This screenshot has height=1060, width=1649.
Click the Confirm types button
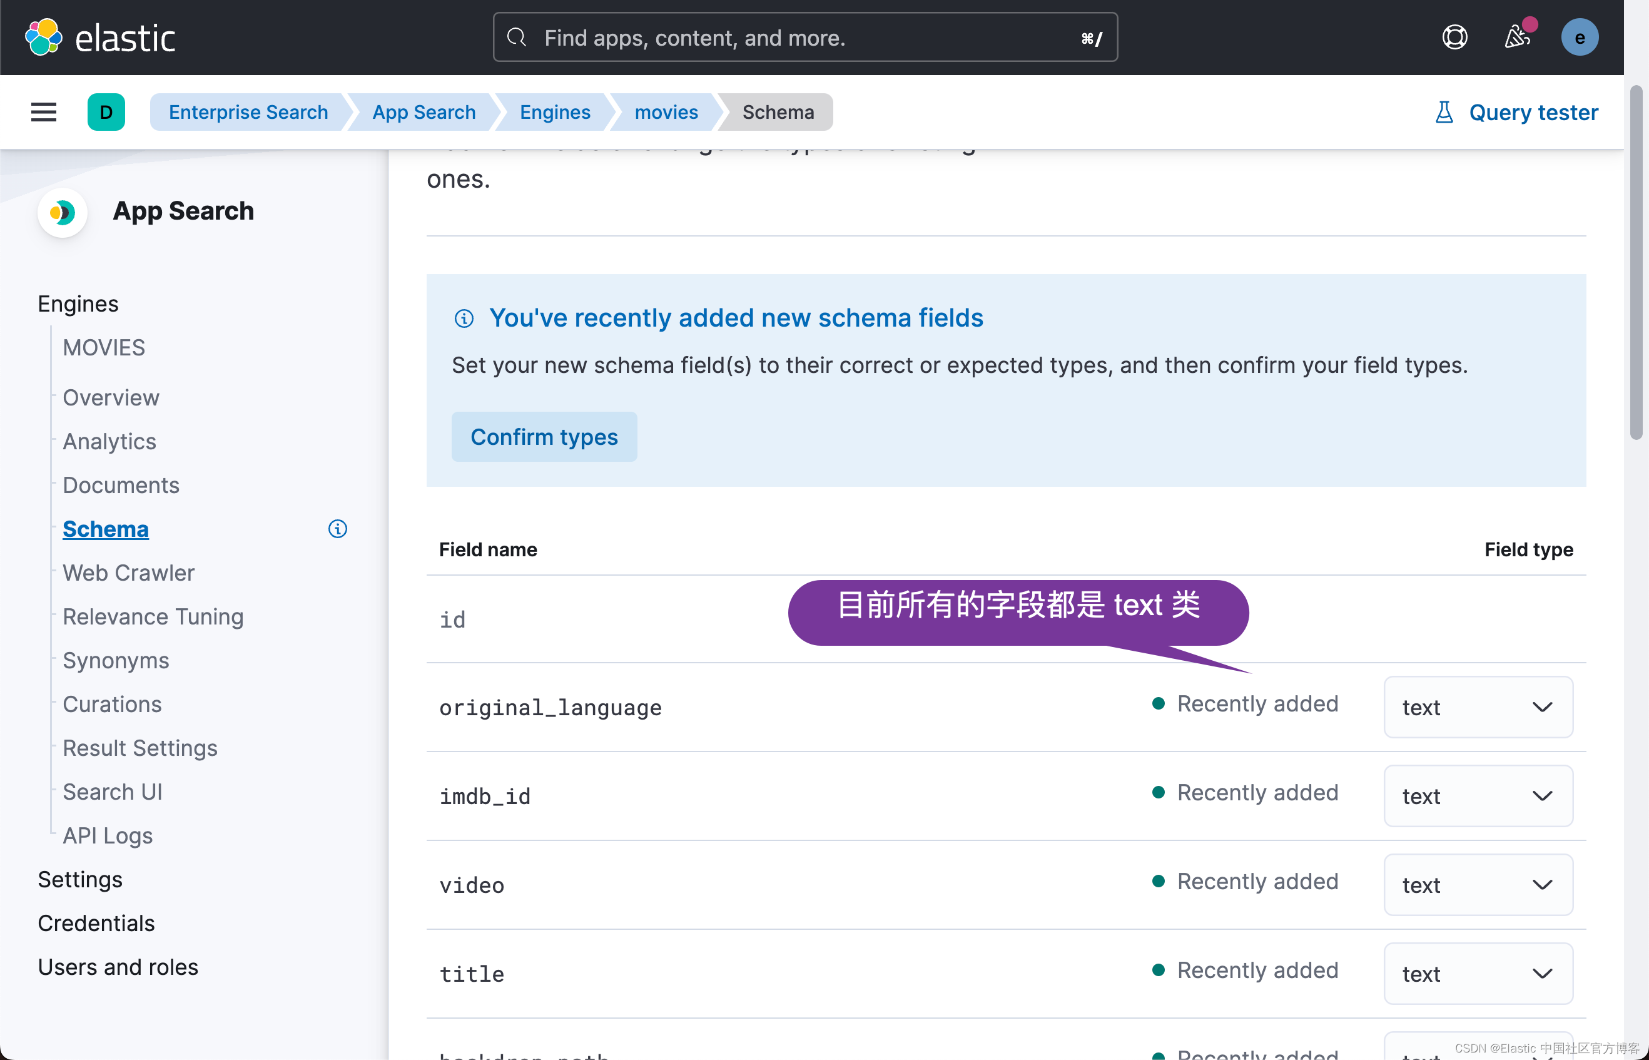pyautogui.click(x=544, y=437)
